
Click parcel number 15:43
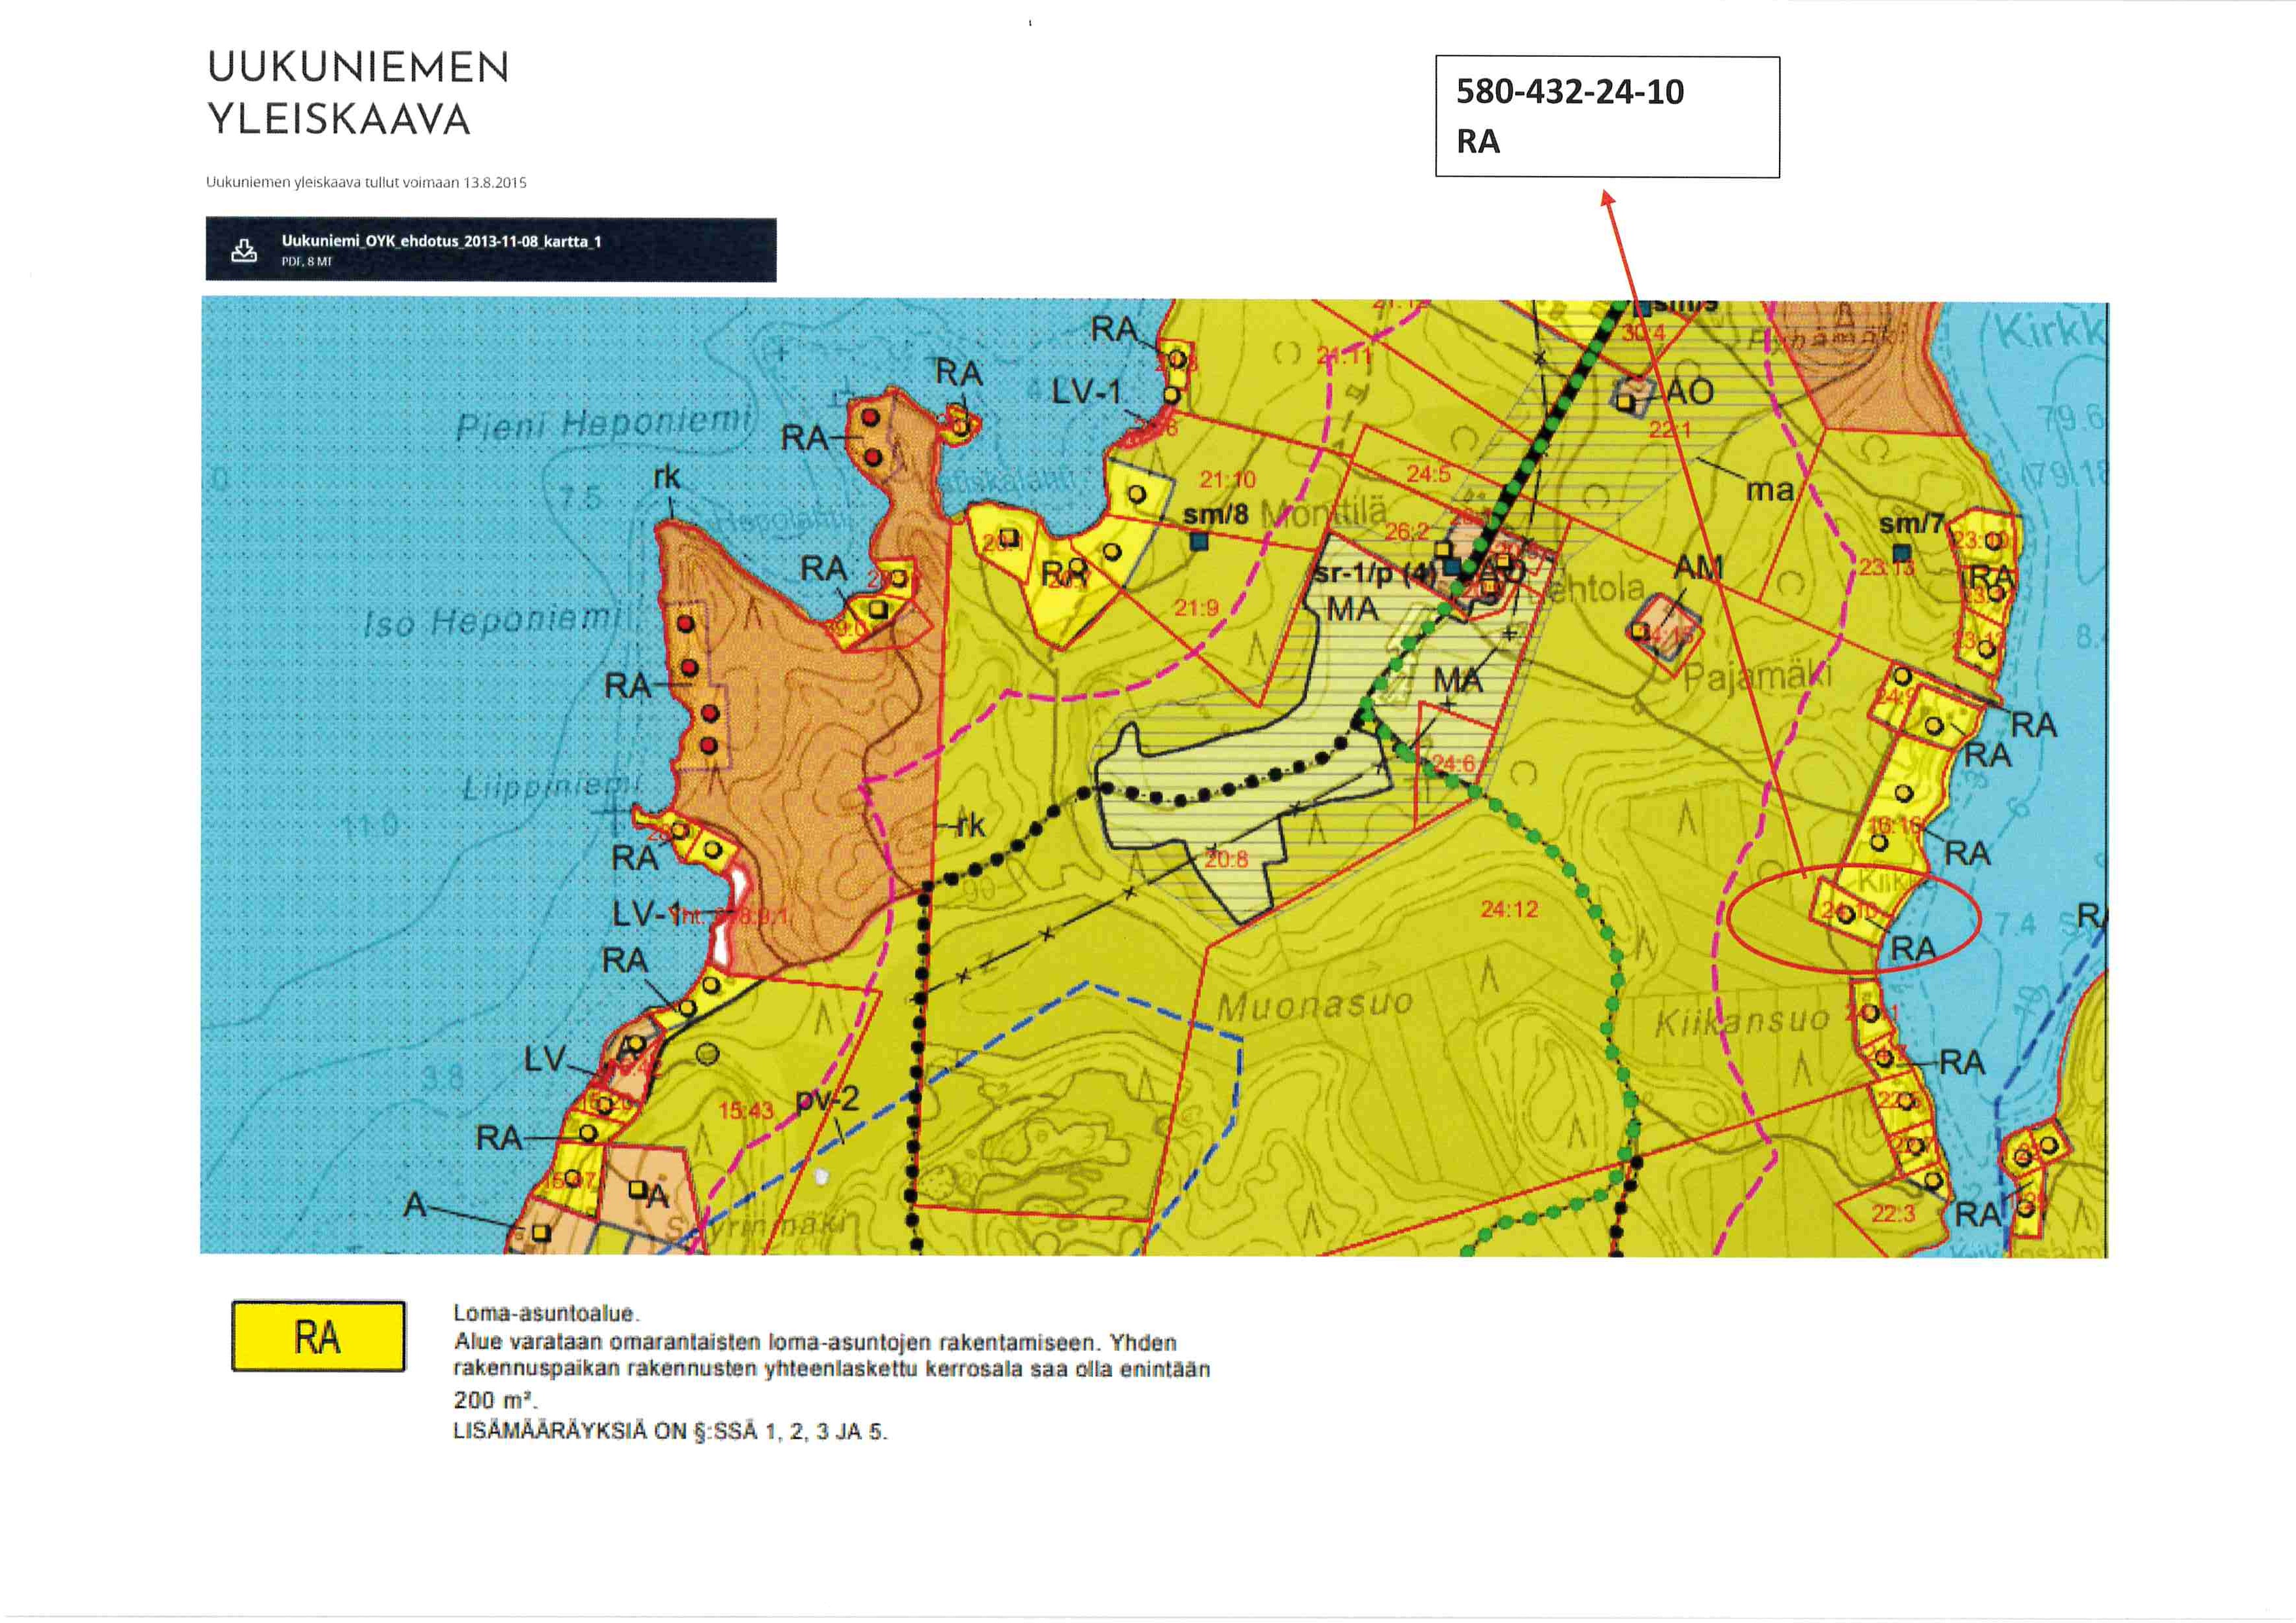[x=746, y=1111]
